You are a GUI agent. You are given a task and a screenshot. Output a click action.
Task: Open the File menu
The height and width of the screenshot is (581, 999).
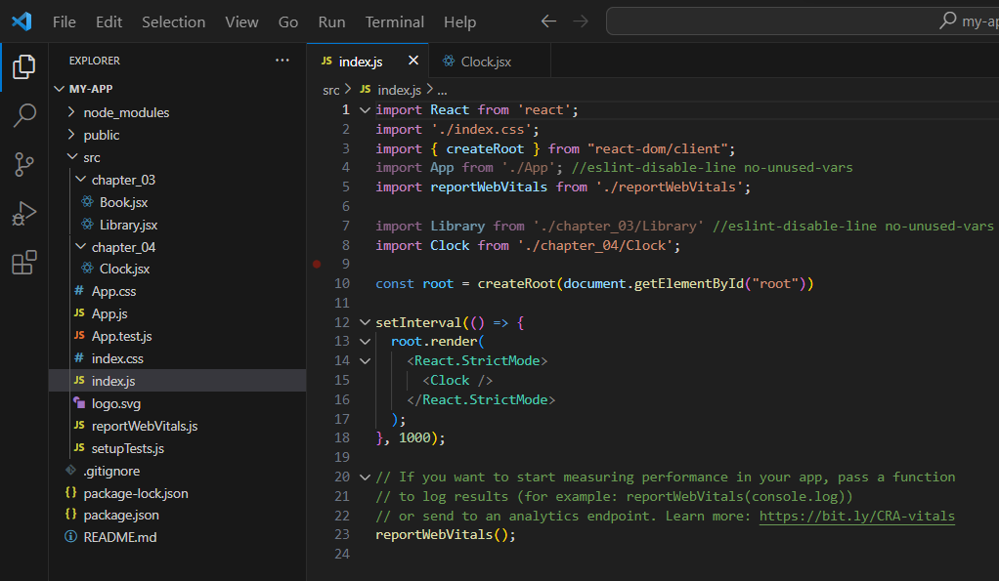click(x=65, y=21)
